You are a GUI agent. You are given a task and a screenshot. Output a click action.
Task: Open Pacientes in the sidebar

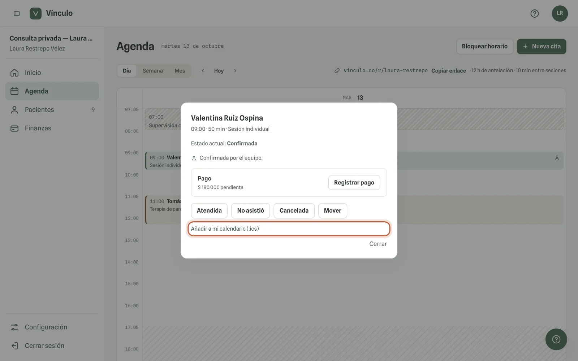52,110
